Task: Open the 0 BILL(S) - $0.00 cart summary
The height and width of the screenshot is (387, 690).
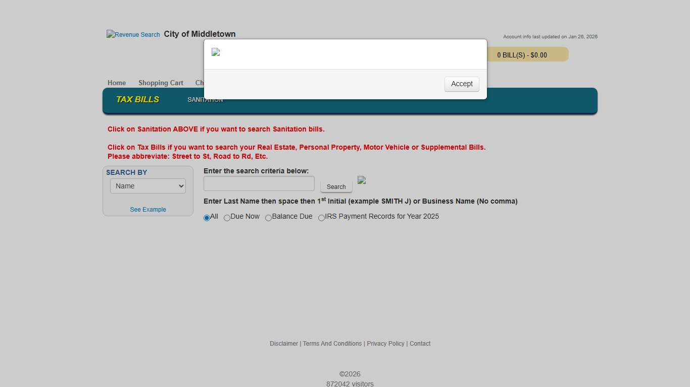Action: click(x=523, y=54)
